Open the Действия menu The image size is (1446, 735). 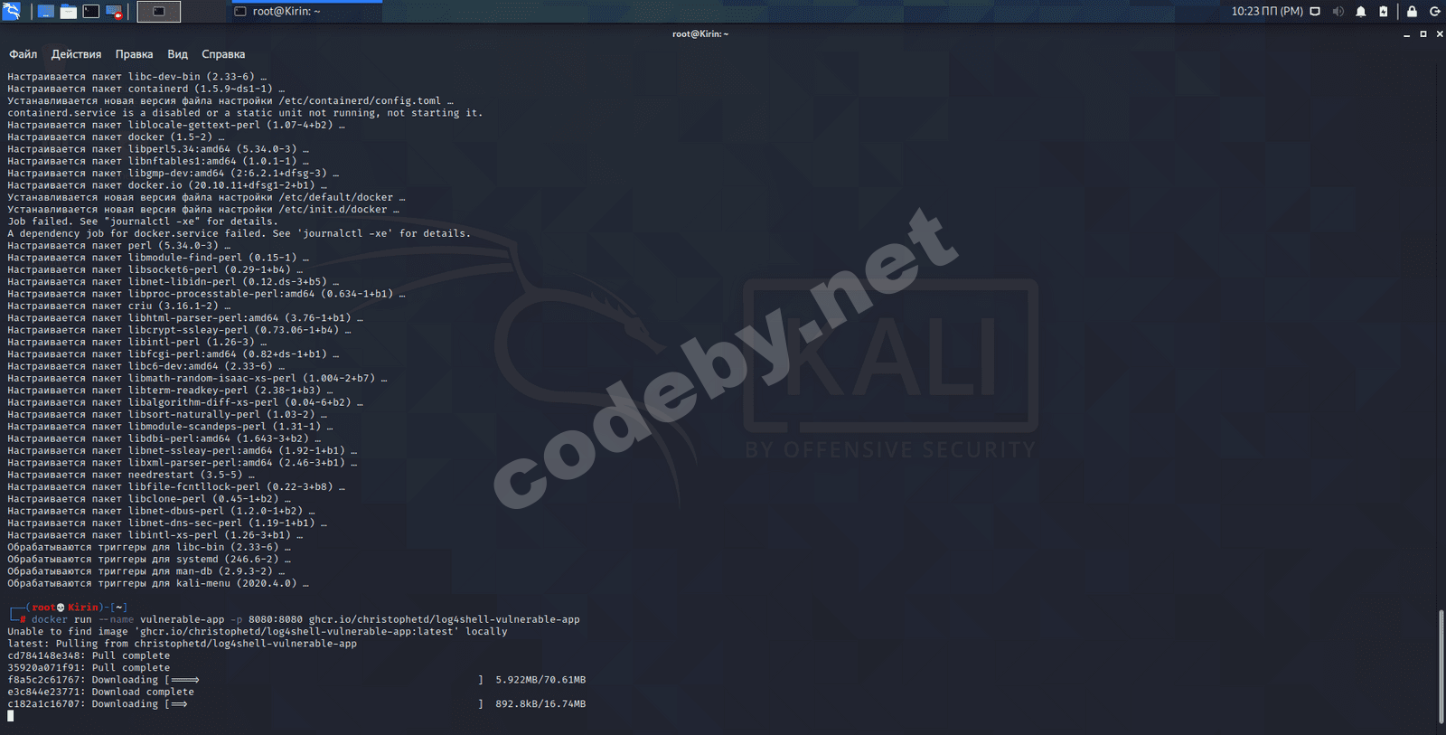click(76, 54)
